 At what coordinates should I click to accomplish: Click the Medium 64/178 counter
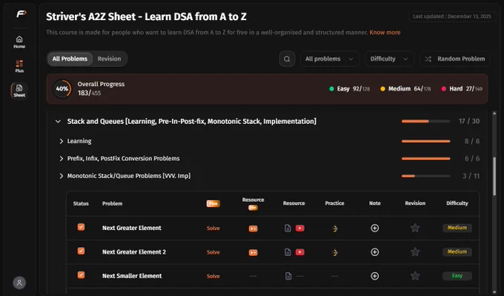click(x=405, y=89)
